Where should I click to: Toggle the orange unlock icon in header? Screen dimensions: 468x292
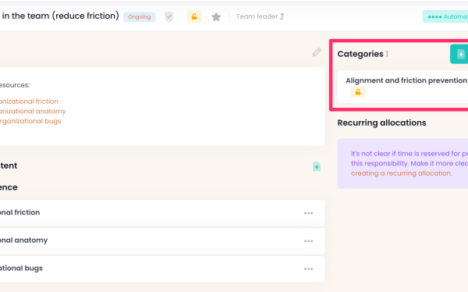point(194,16)
